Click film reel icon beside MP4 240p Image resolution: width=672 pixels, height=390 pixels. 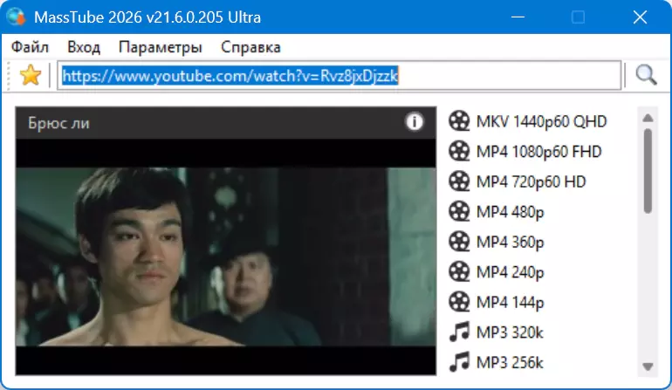pyautogui.click(x=459, y=272)
